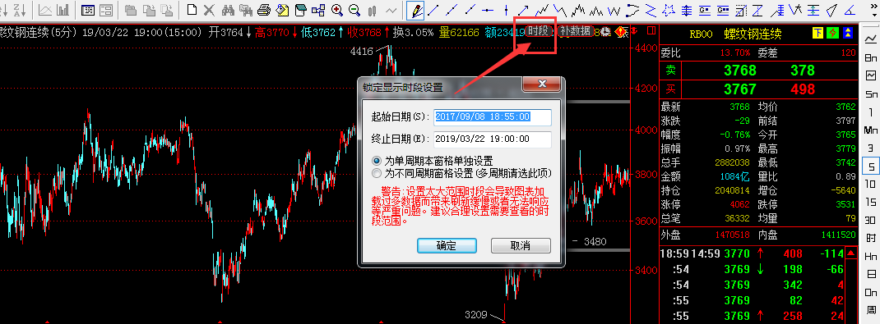This screenshot has width=880, height=324.
Task: Click sell price 3768 in quote panel
Action: [x=739, y=71]
